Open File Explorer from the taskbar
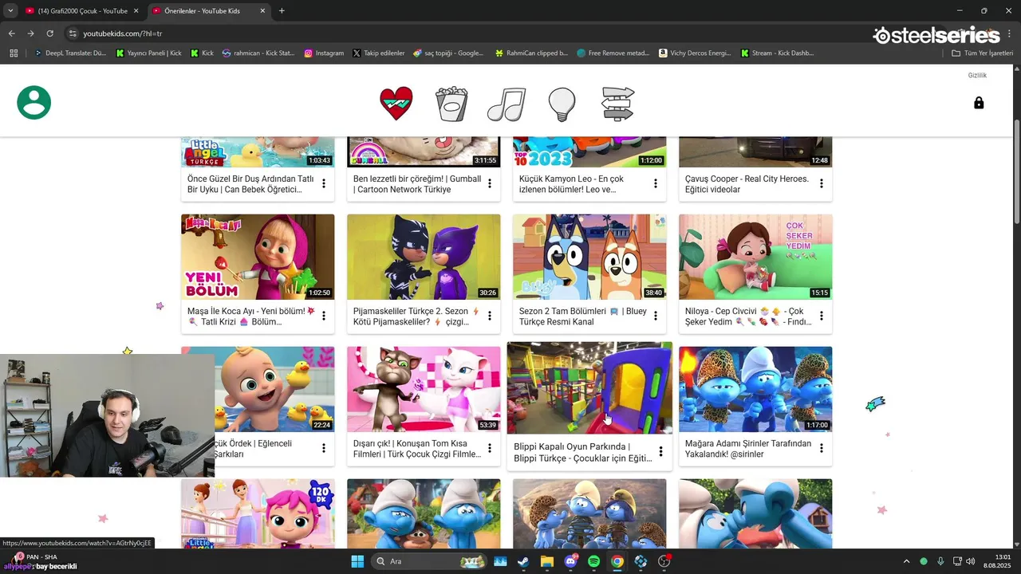The height and width of the screenshot is (574, 1021). [546, 561]
